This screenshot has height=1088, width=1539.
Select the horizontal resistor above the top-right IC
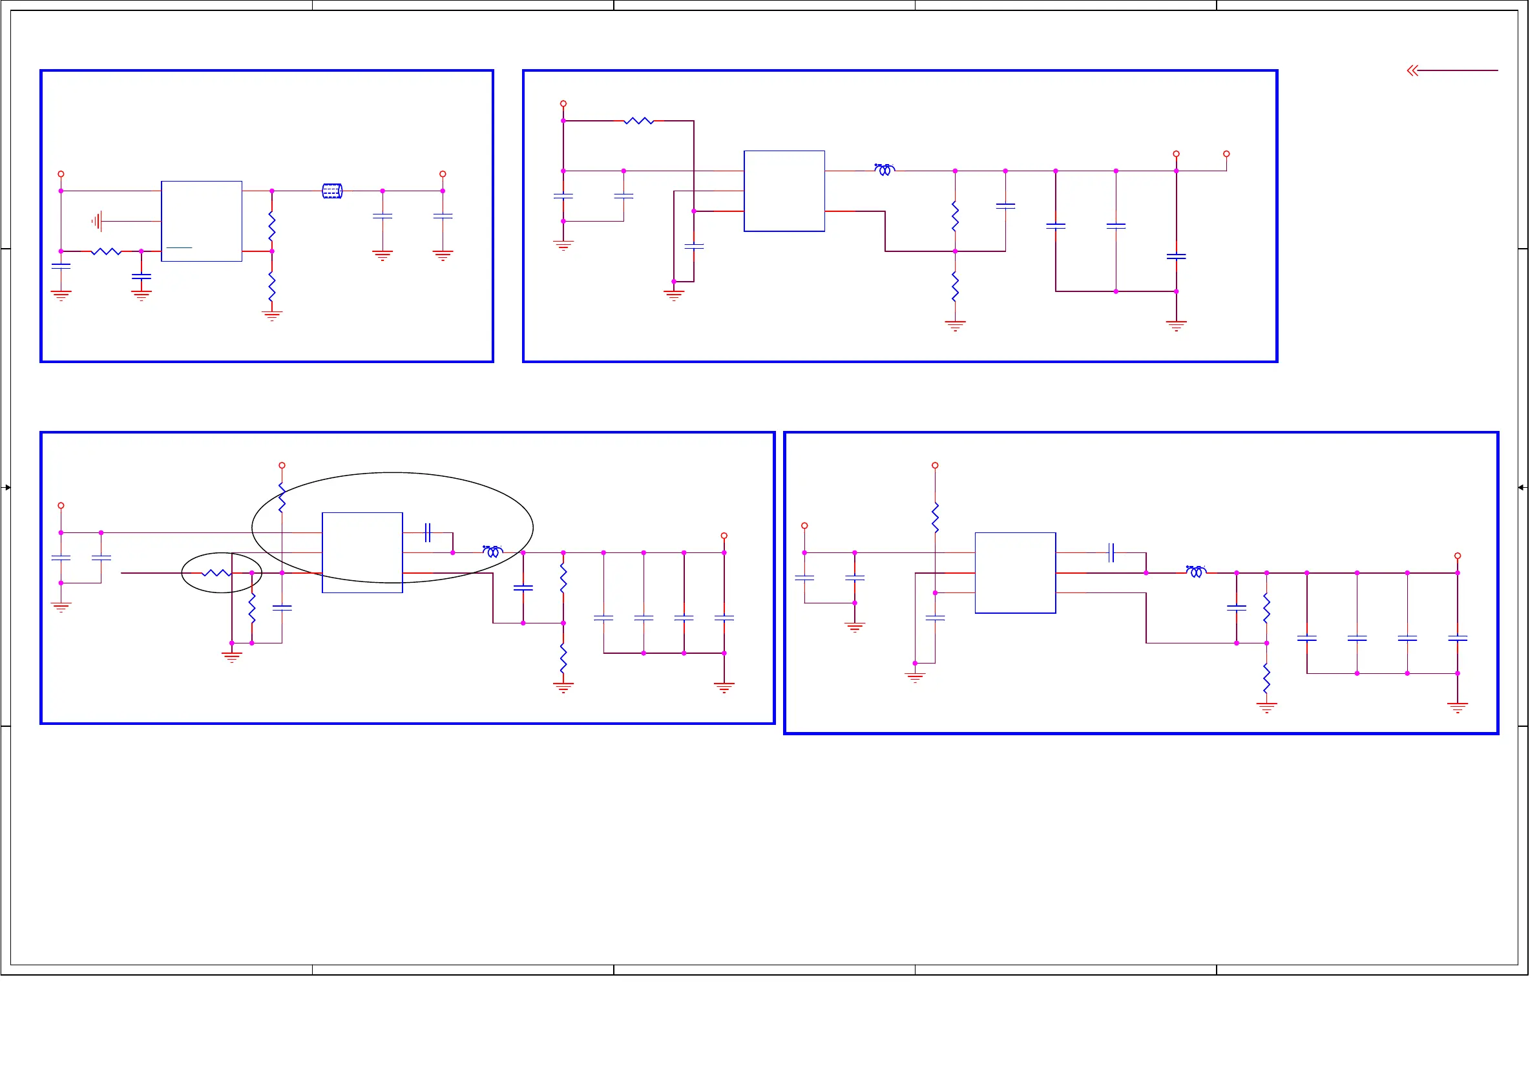point(639,121)
